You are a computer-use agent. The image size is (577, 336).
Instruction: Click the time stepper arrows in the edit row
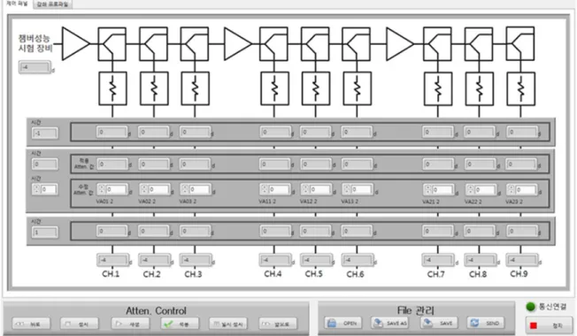pyautogui.click(x=36, y=189)
